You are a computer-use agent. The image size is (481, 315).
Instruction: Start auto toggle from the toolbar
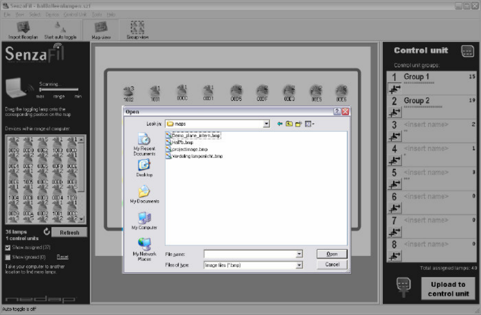tap(60, 30)
